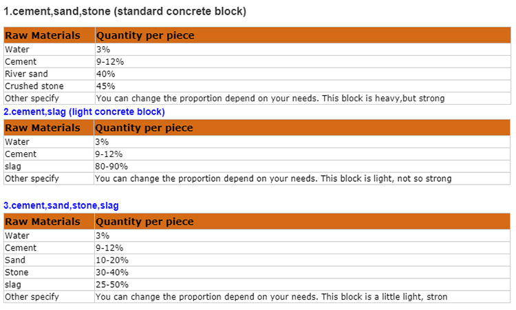Click the 40% quantity value

point(105,74)
